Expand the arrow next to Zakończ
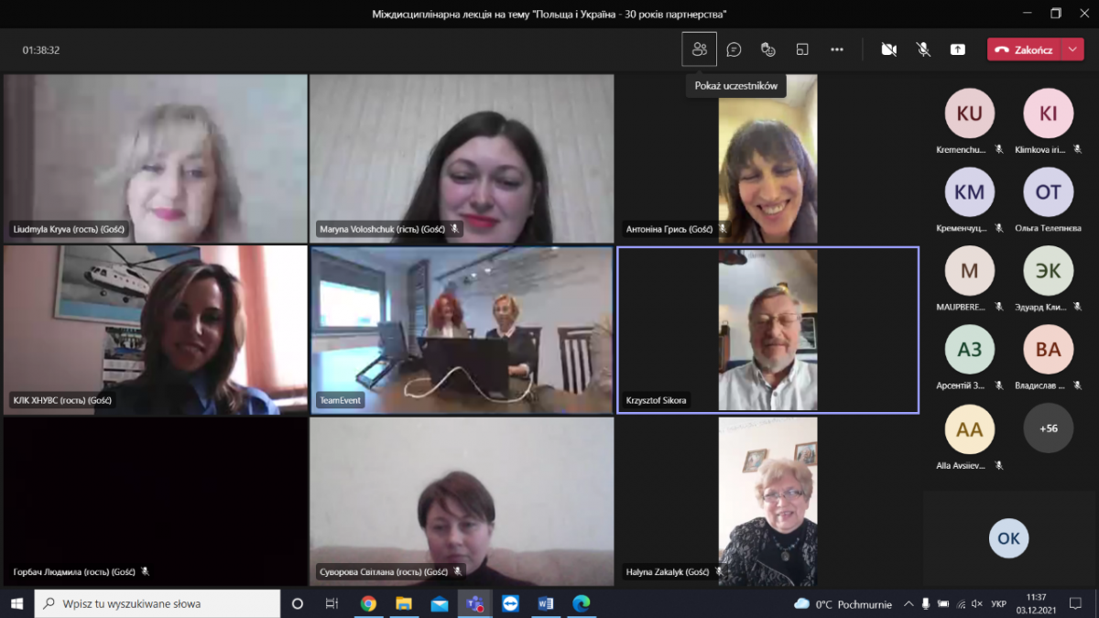The width and height of the screenshot is (1099, 618). [x=1072, y=49]
